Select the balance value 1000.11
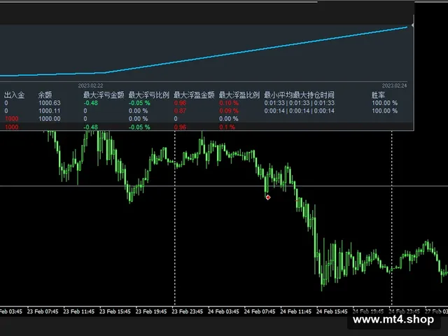Image resolution: width=448 pixels, height=336 pixels. 50,111
